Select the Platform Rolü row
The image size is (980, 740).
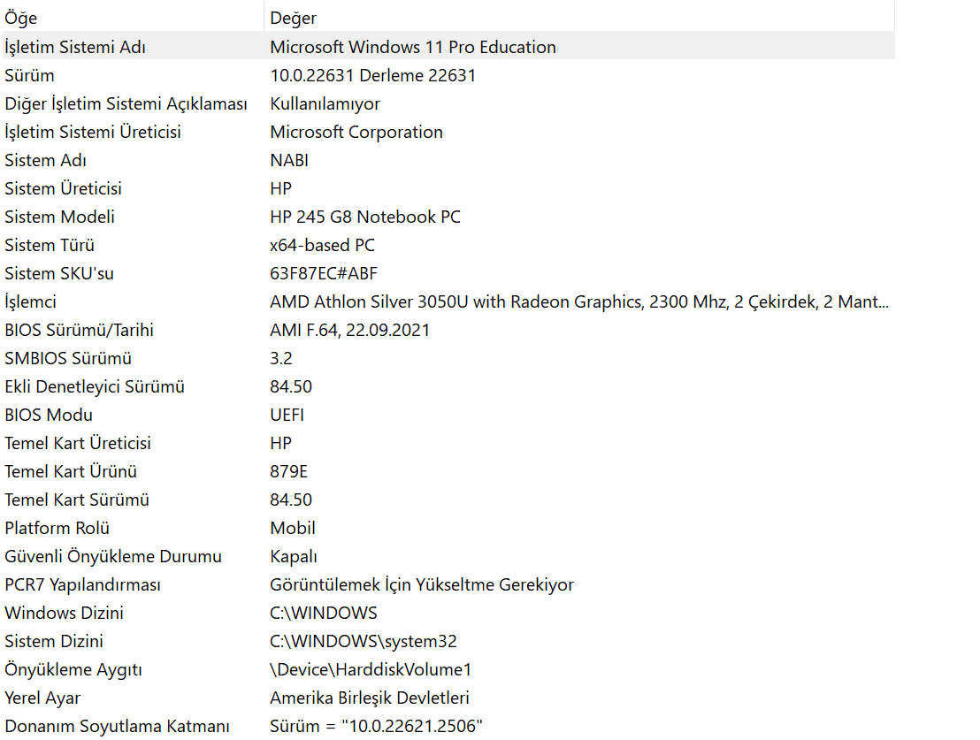click(x=448, y=528)
